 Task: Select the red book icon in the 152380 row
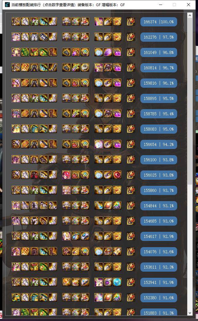click(108, 297)
